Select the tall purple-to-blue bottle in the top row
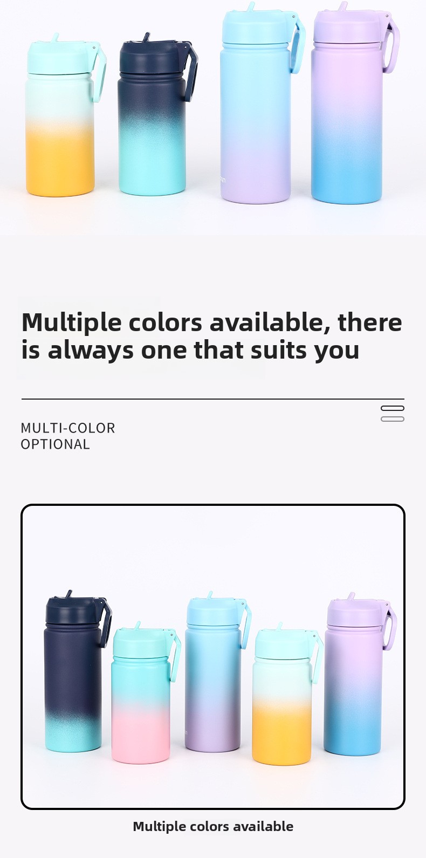The image size is (426, 858). coord(353,104)
